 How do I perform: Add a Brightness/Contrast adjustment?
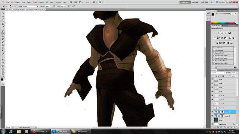point(218,33)
